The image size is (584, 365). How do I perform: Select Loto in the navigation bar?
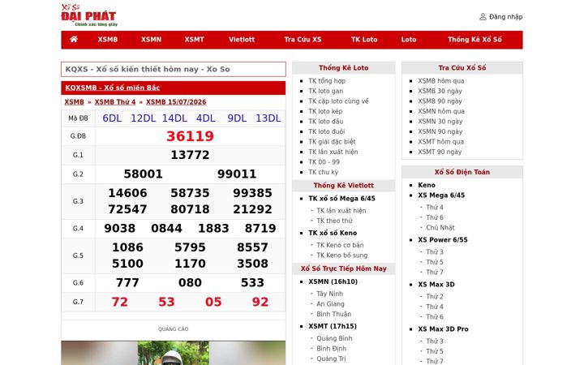[x=409, y=40]
